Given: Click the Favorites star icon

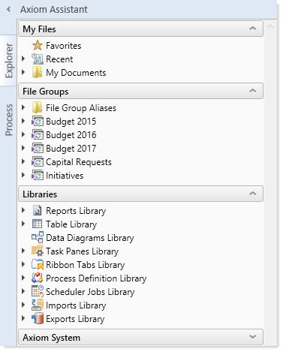Looking at the screenshot, I should 38,46.
